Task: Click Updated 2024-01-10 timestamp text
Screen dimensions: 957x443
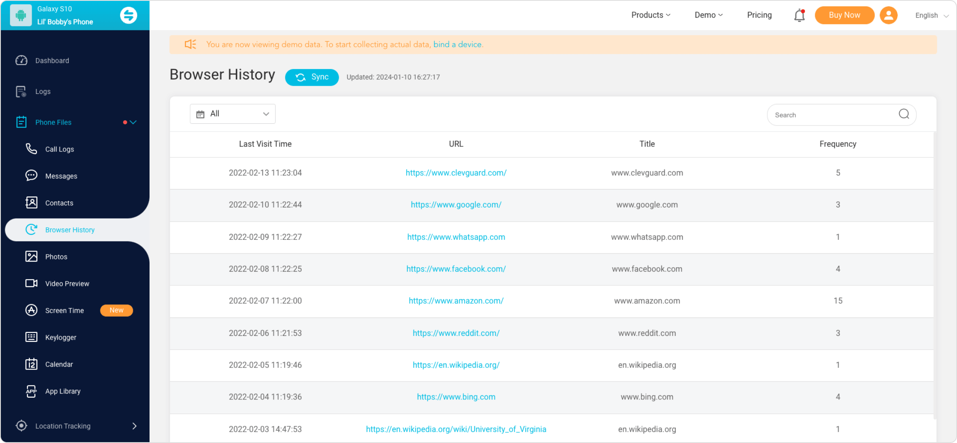Action: [393, 77]
